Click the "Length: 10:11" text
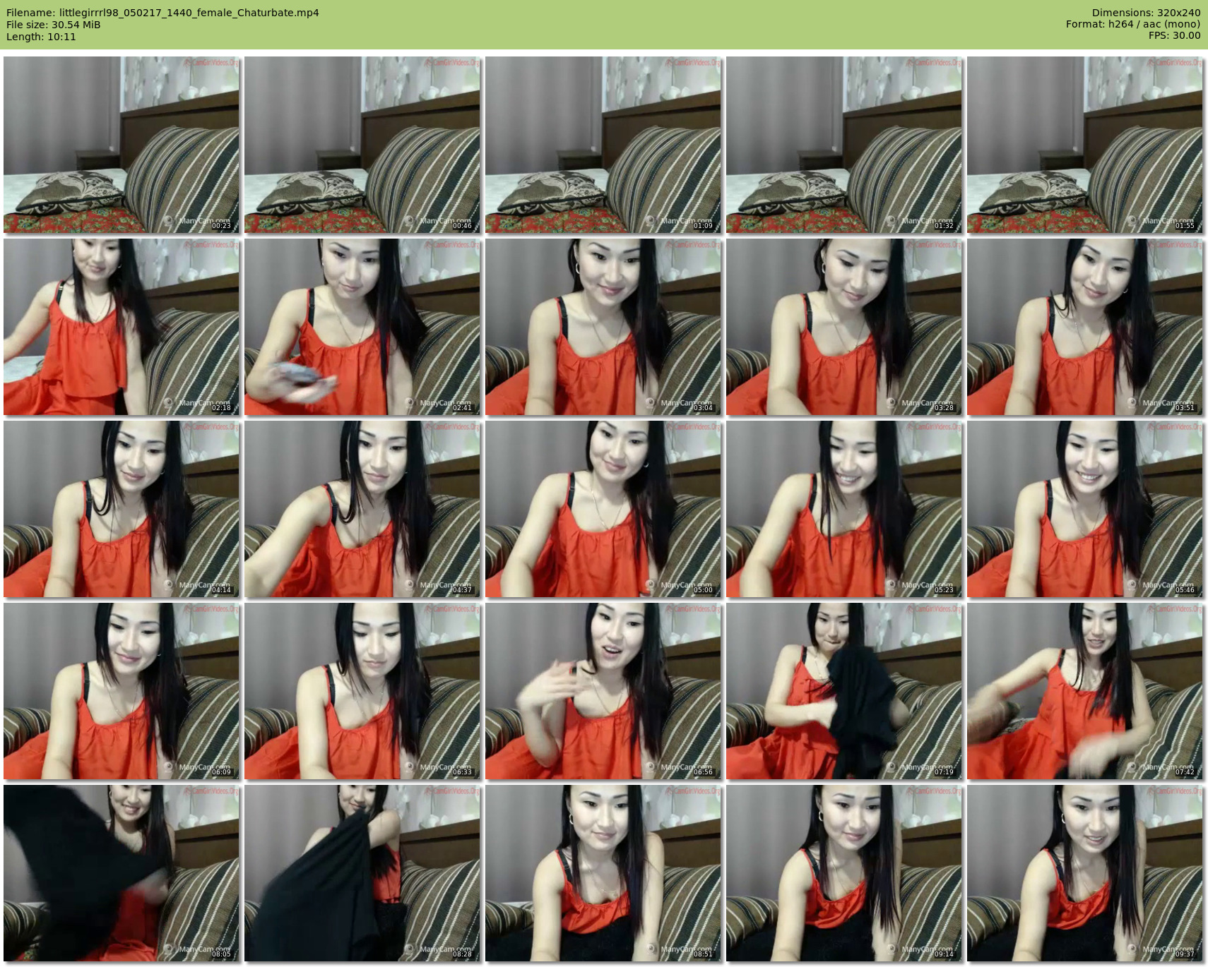Viewport: 1208px width, 967px height. [x=41, y=37]
